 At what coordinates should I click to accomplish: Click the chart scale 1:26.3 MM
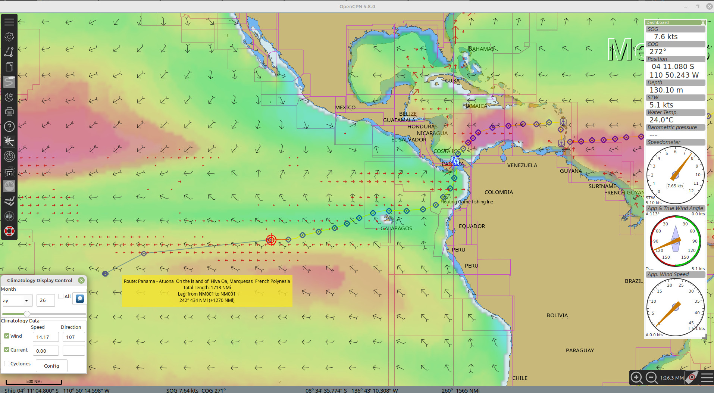pos(671,378)
